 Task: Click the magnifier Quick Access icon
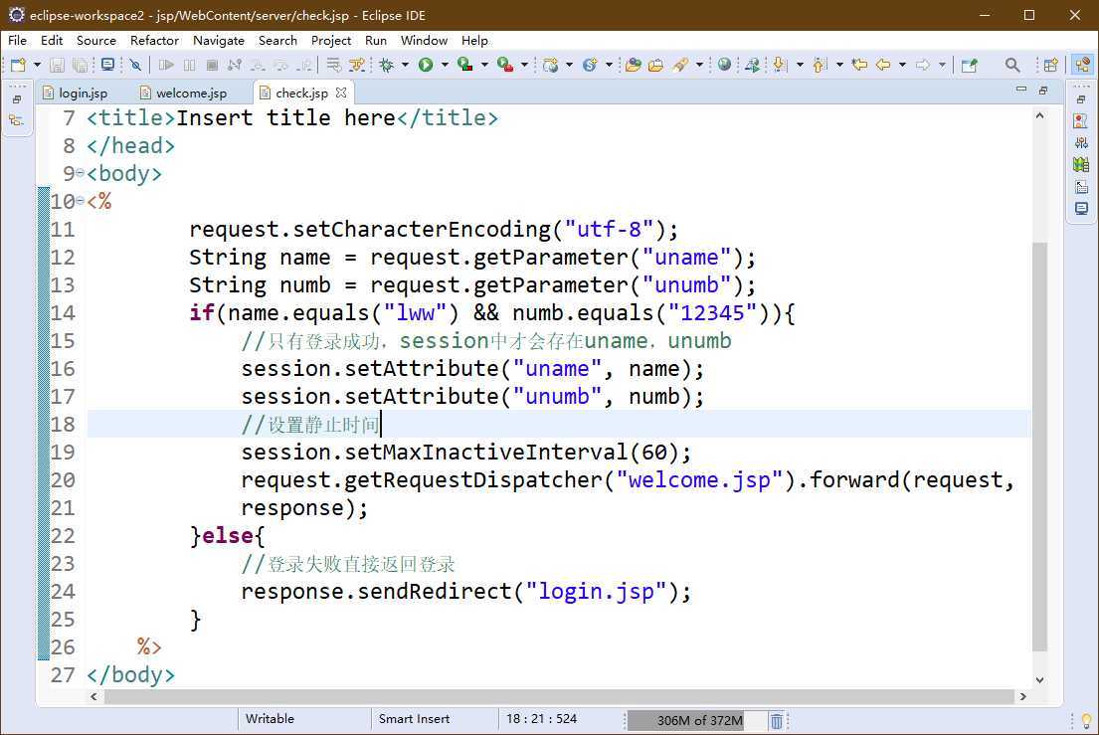(1012, 66)
